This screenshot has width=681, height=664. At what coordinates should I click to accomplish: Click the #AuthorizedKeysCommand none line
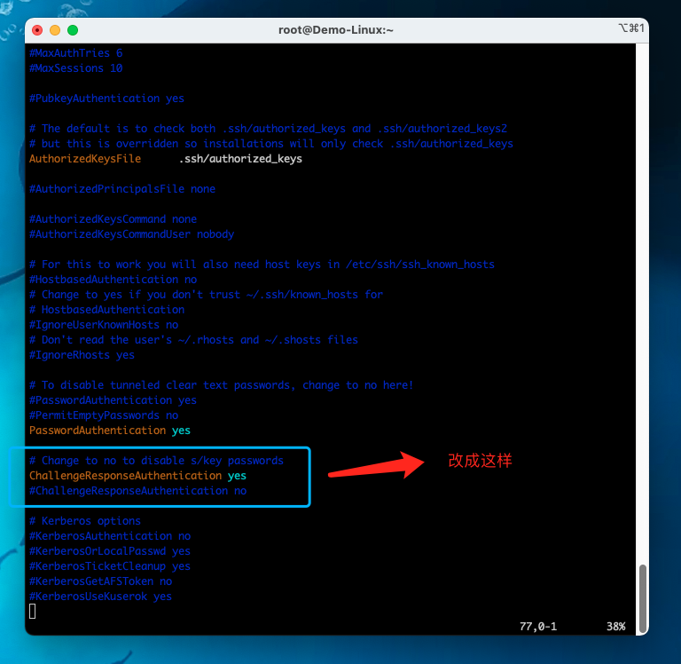point(113,219)
